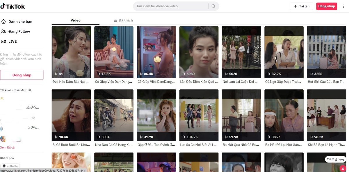Click the "Tải ứng dụng" floating button

pos(335,159)
